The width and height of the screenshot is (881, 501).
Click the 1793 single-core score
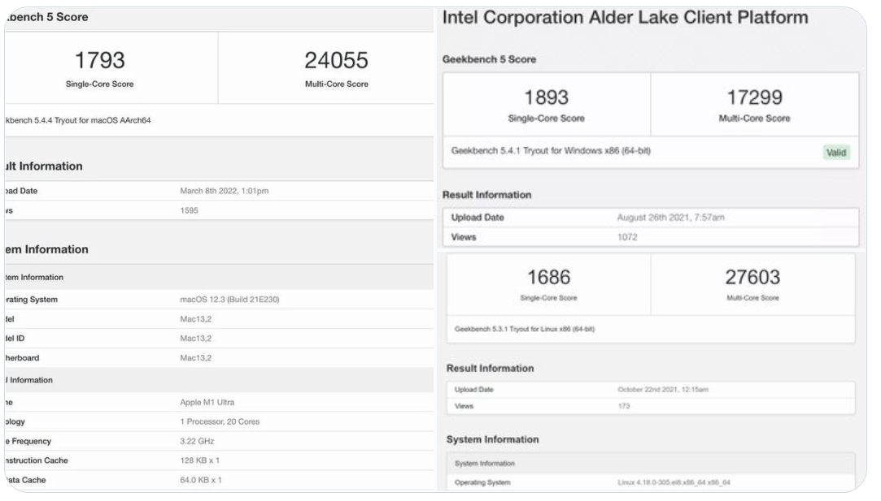click(99, 60)
